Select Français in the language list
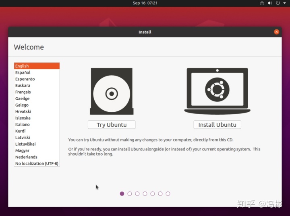 point(37,92)
